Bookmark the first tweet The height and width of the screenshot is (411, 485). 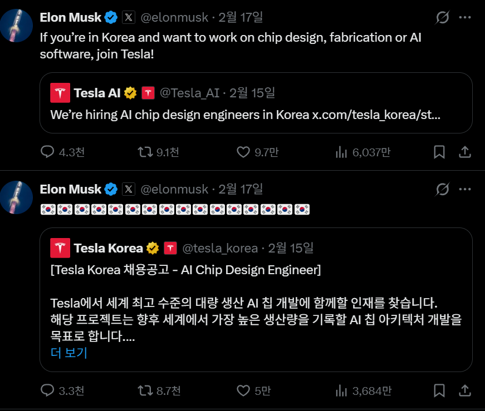click(x=439, y=152)
